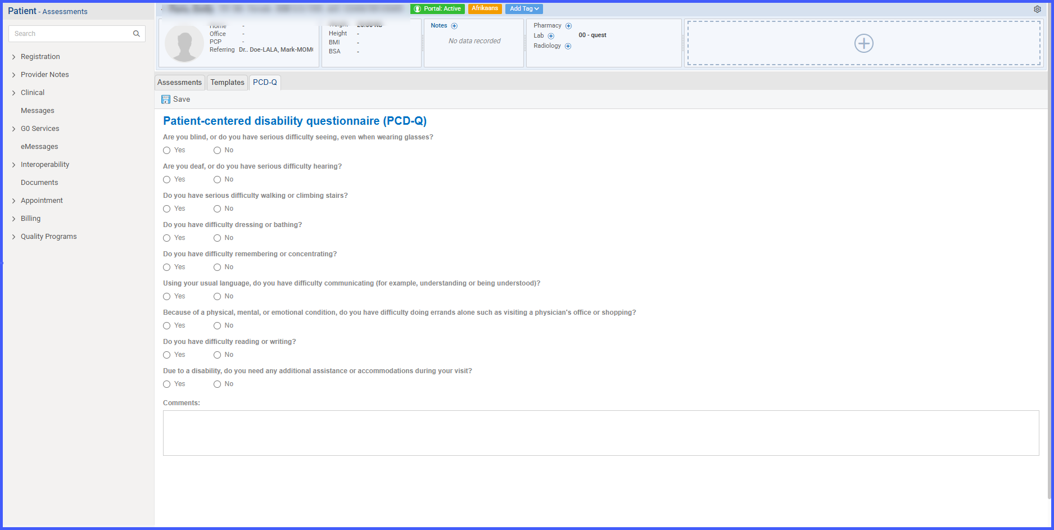This screenshot has height=530, width=1054.
Task: Click the Save button label
Action: coord(182,99)
